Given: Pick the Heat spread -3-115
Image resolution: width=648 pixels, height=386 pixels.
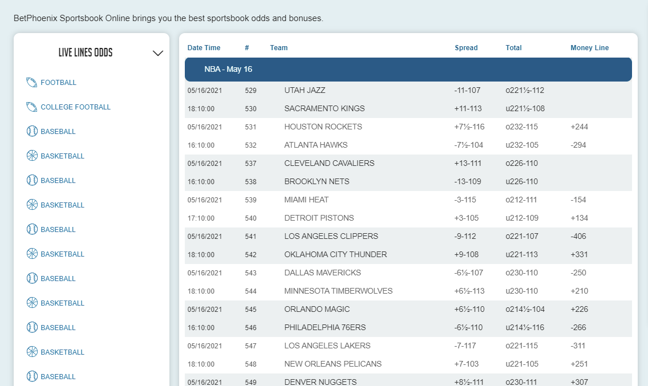Looking at the screenshot, I should (x=465, y=200).
